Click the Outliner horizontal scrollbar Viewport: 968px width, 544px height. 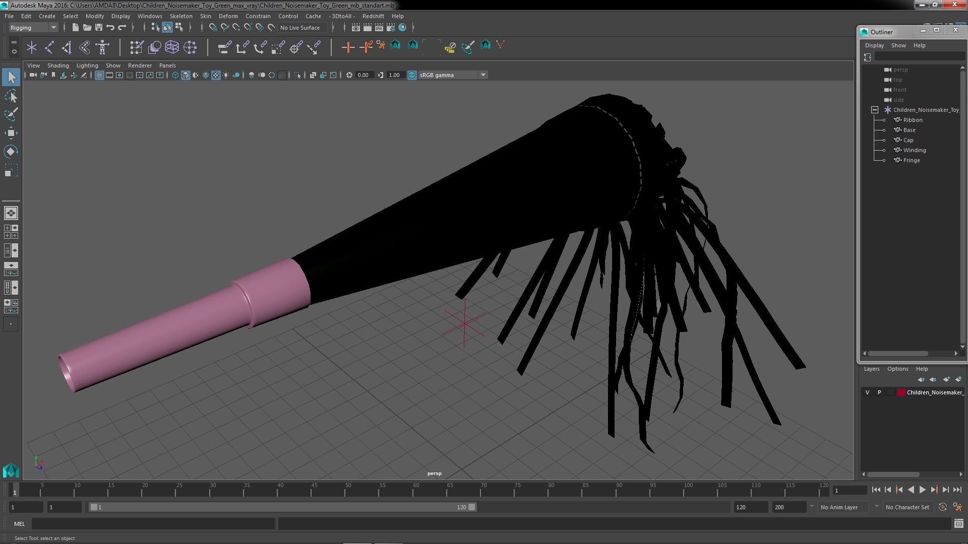[x=898, y=353]
